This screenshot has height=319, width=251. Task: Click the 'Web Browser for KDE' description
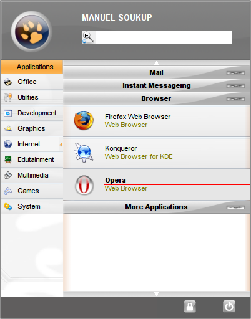coord(139,156)
